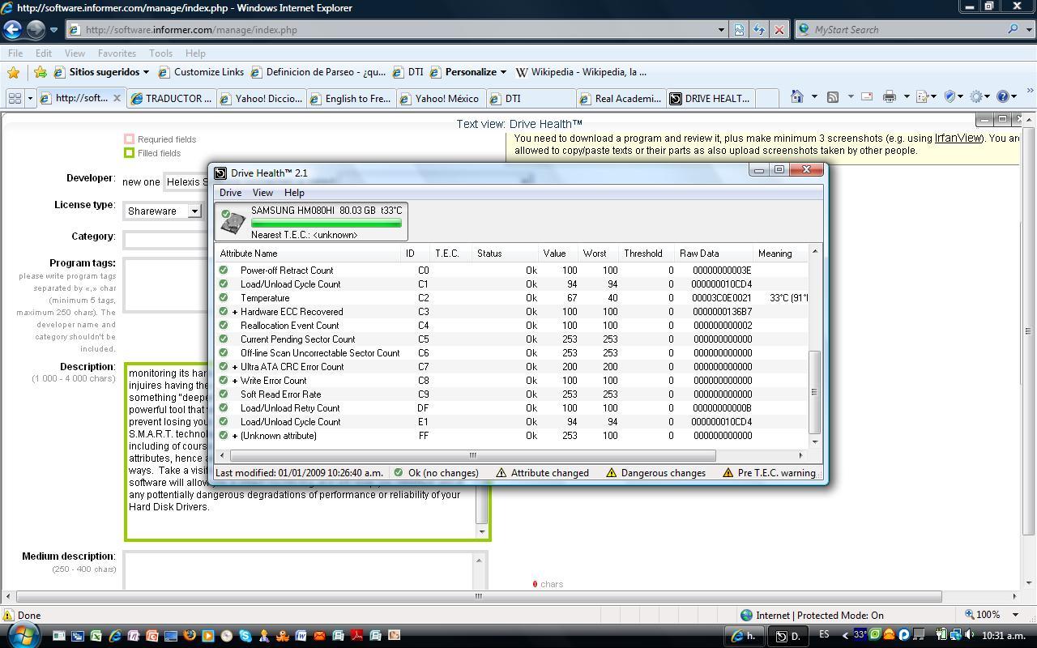Image resolution: width=1037 pixels, height=648 pixels.
Task: Click the Home icon in IE toolbar
Action: click(797, 96)
